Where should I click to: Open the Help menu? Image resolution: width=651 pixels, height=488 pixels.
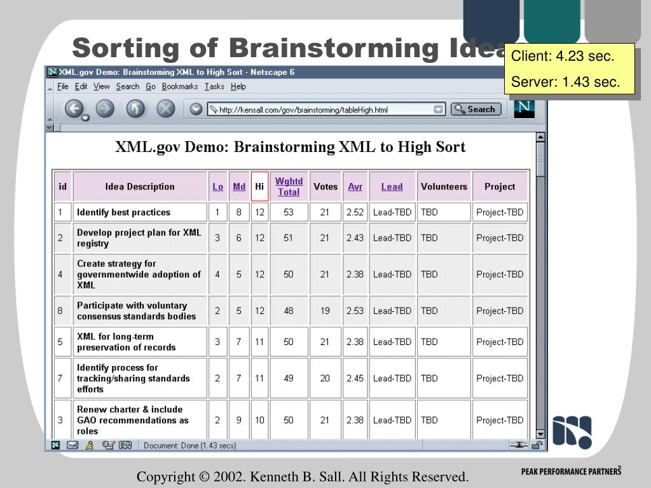point(238,86)
